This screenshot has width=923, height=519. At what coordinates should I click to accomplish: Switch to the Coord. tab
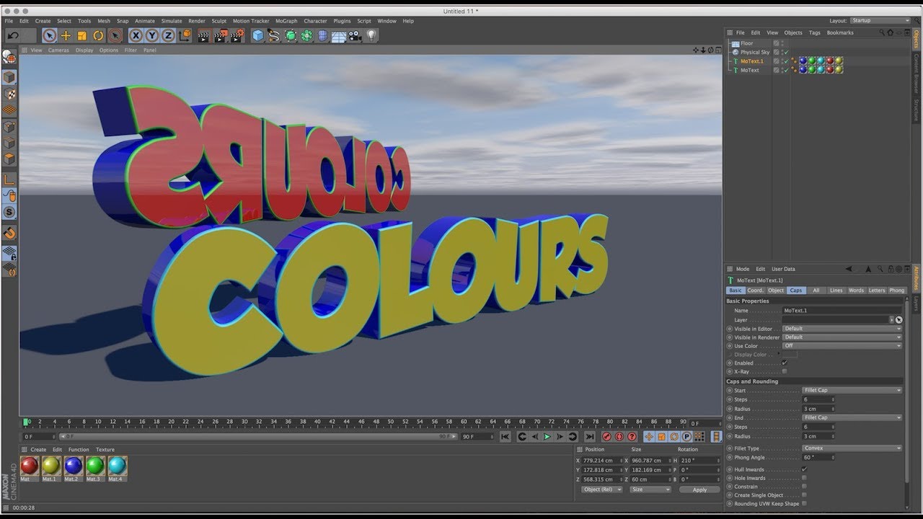click(755, 290)
